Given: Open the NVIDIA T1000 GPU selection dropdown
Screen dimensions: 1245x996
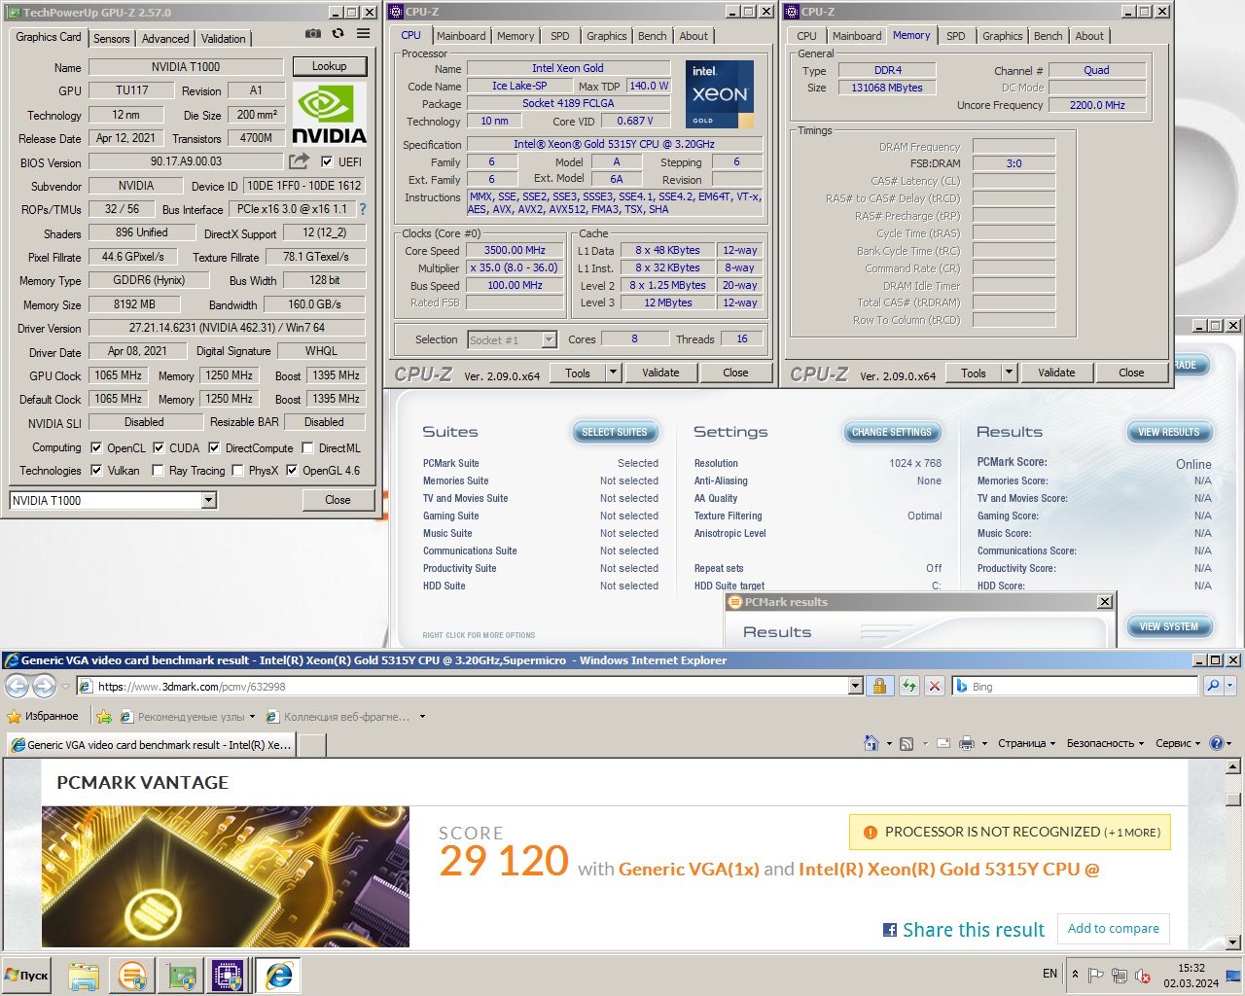Looking at the screenshot, I should (x=208, y=500).
